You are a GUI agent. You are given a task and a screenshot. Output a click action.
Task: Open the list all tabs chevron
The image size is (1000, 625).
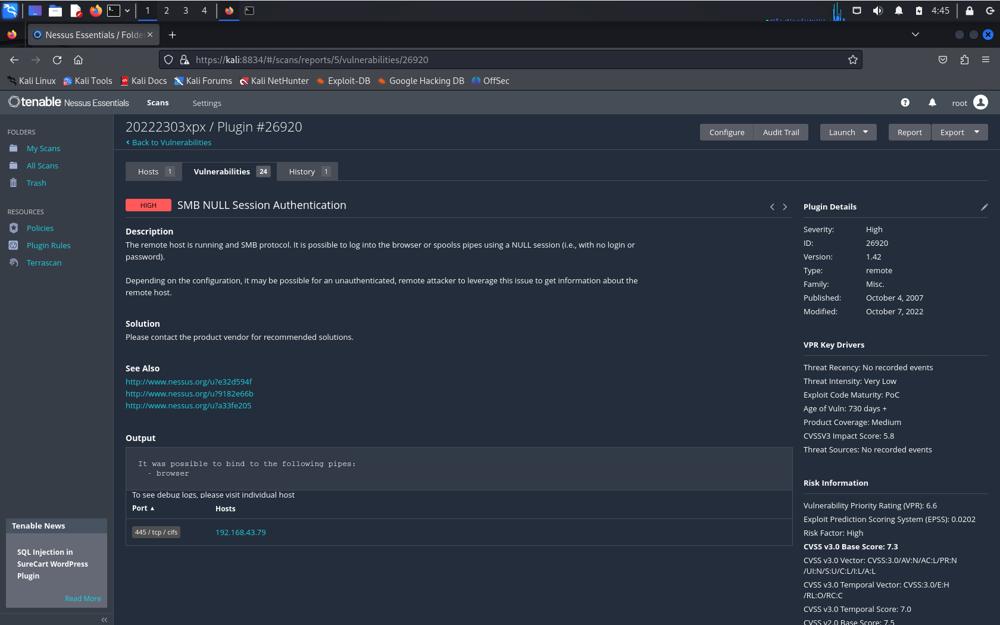click(x=915, y=35)
